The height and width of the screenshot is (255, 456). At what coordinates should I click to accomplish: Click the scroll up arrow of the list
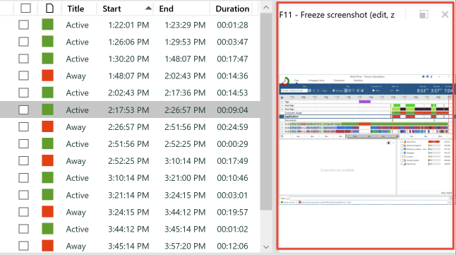[266, 8]
